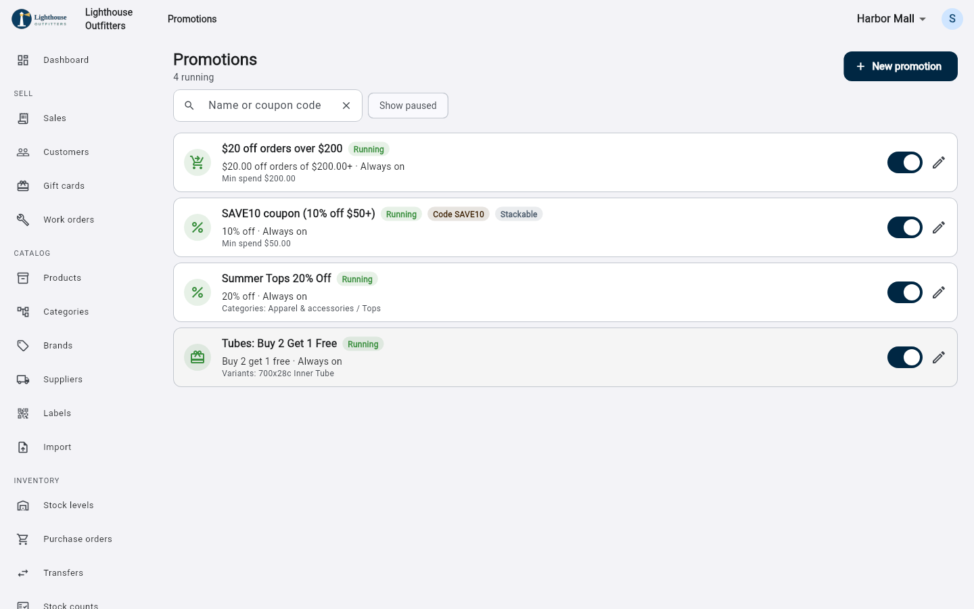Viewport: 974px width, 609px height.
Task: Clear the search field with X
Action: pyautogui.click(x=346, y=106)
